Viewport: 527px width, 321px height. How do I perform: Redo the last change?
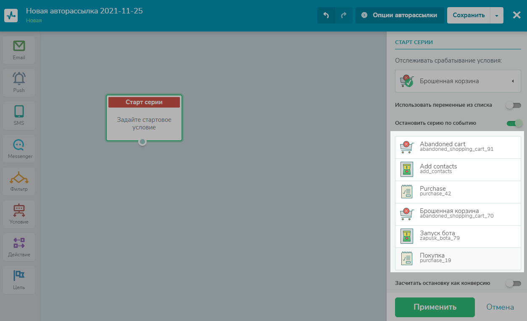pos(343,15)
